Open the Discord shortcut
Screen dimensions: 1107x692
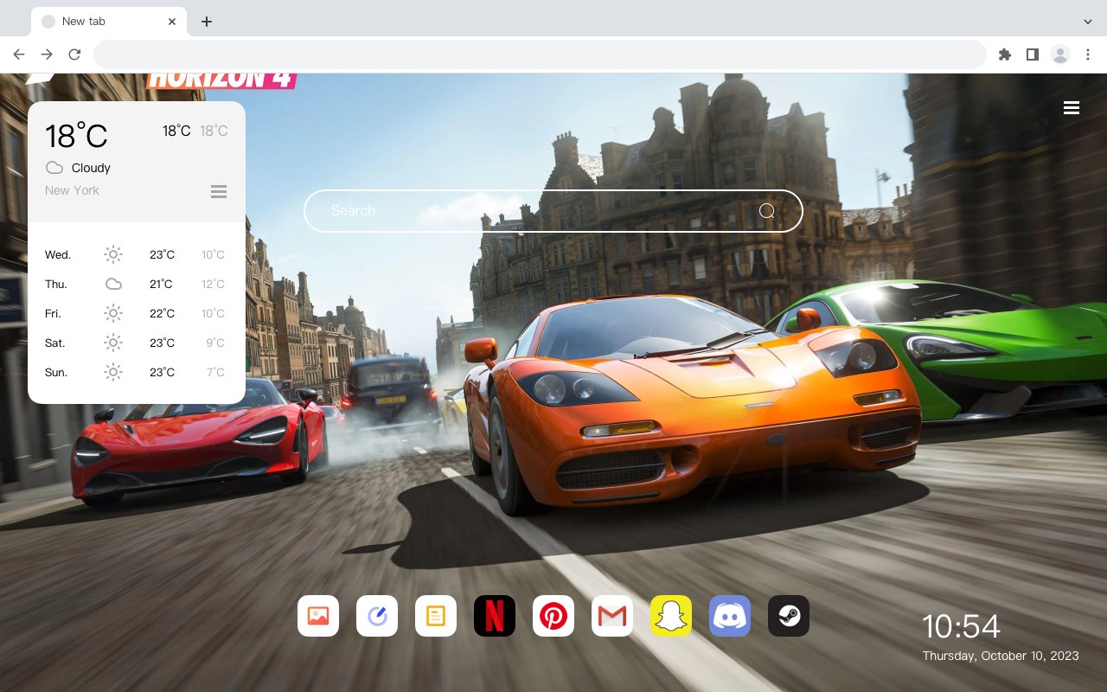[x=730, y=616]
